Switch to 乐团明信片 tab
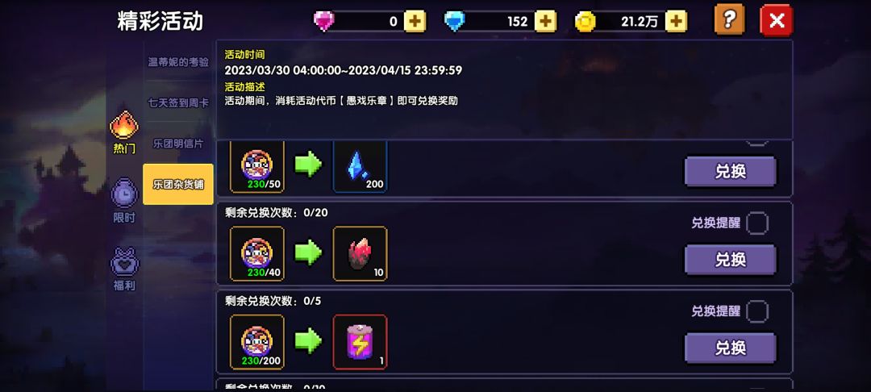 point(178,144)
